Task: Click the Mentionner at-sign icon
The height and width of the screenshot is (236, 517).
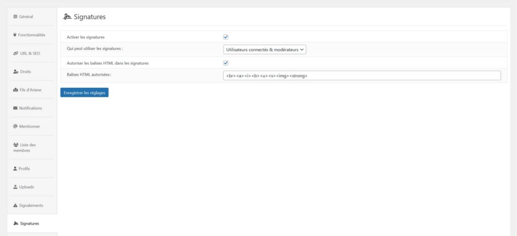Action: [15, 127]
